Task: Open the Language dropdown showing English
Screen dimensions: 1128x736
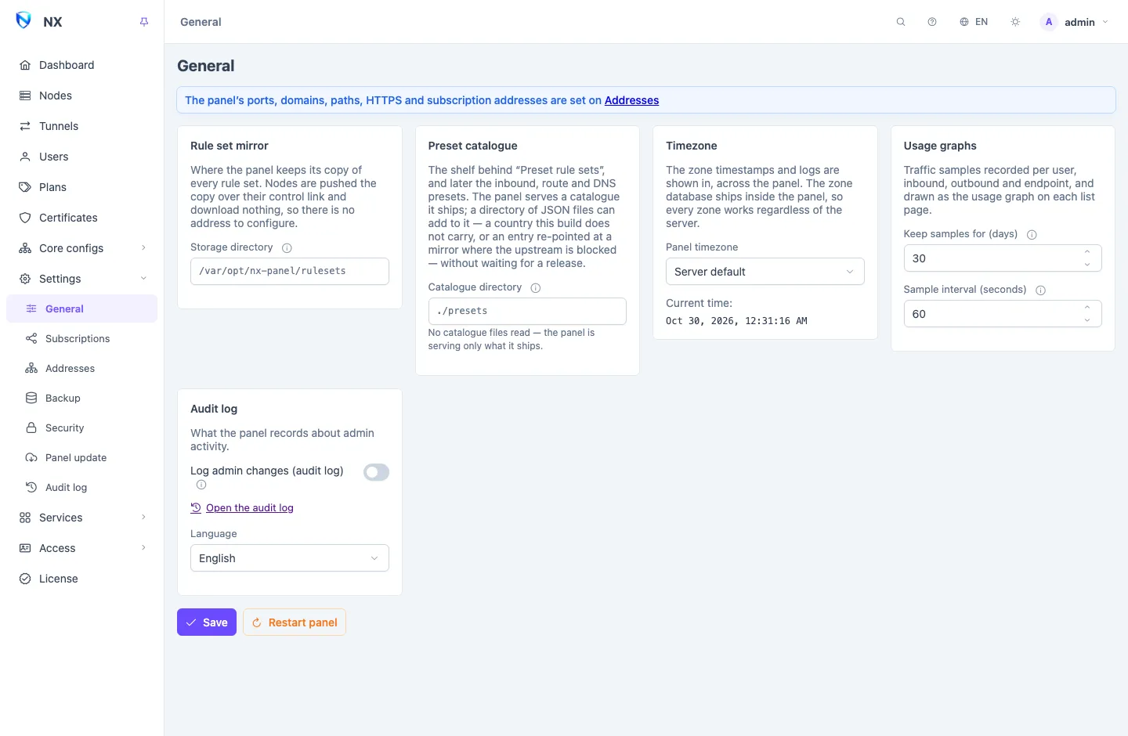Action: 290,558
